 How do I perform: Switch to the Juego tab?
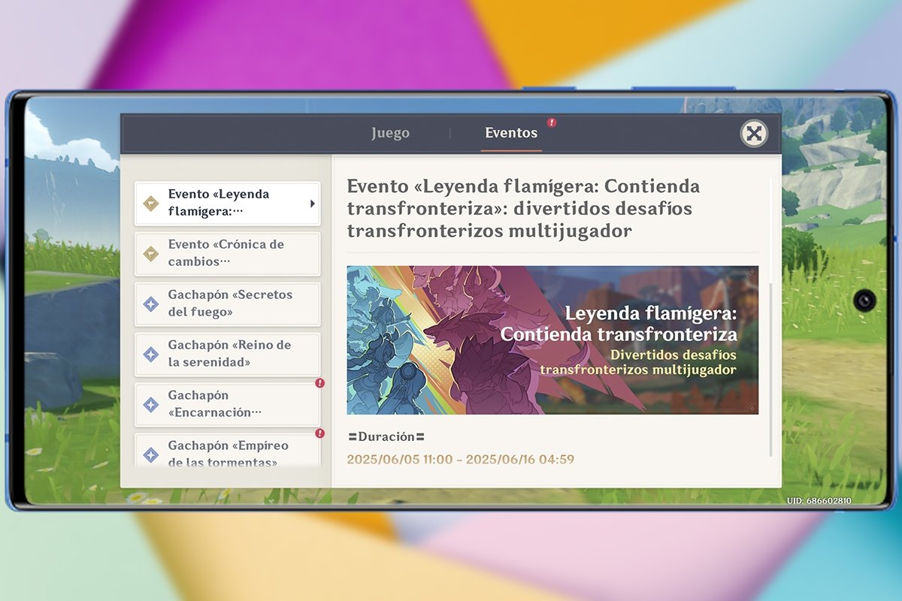390,134
